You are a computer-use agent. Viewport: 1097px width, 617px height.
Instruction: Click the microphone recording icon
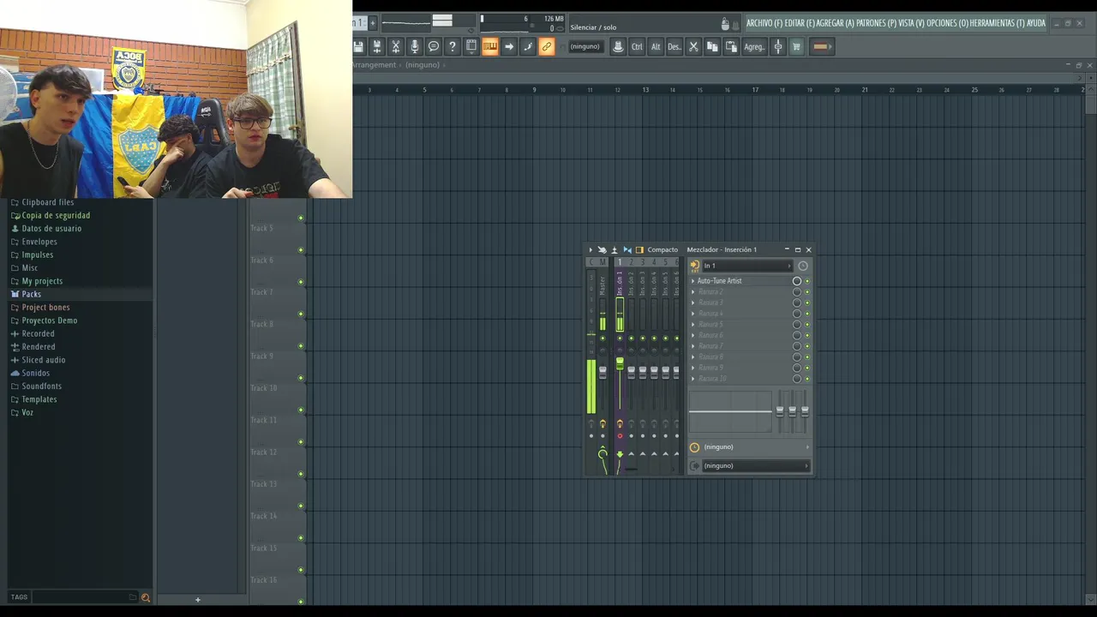(x=415, y=47)
